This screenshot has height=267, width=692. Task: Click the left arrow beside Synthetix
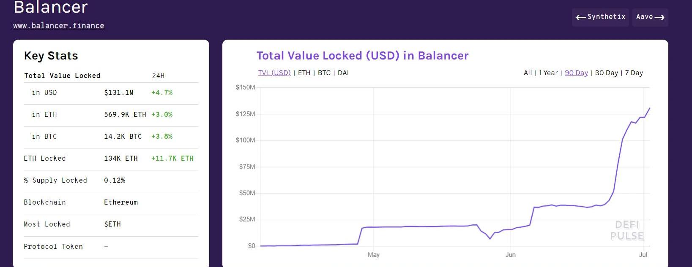pyautogui.click(x=581, y=17)
